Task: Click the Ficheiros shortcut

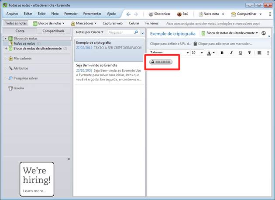Action: click(152, 23)
